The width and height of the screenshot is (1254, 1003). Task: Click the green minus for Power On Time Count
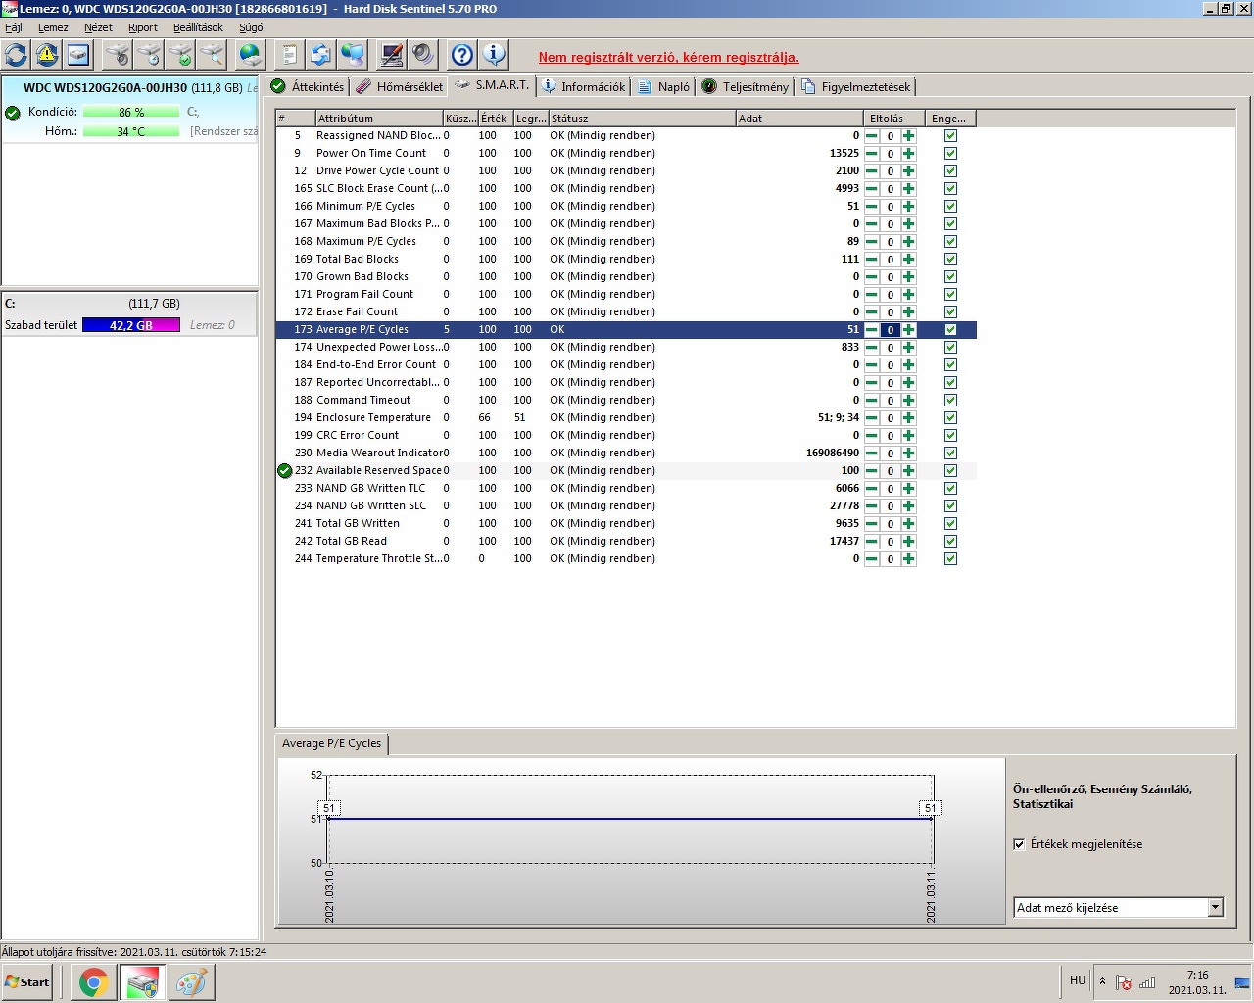pyautogui.click(x=871, y=154)
